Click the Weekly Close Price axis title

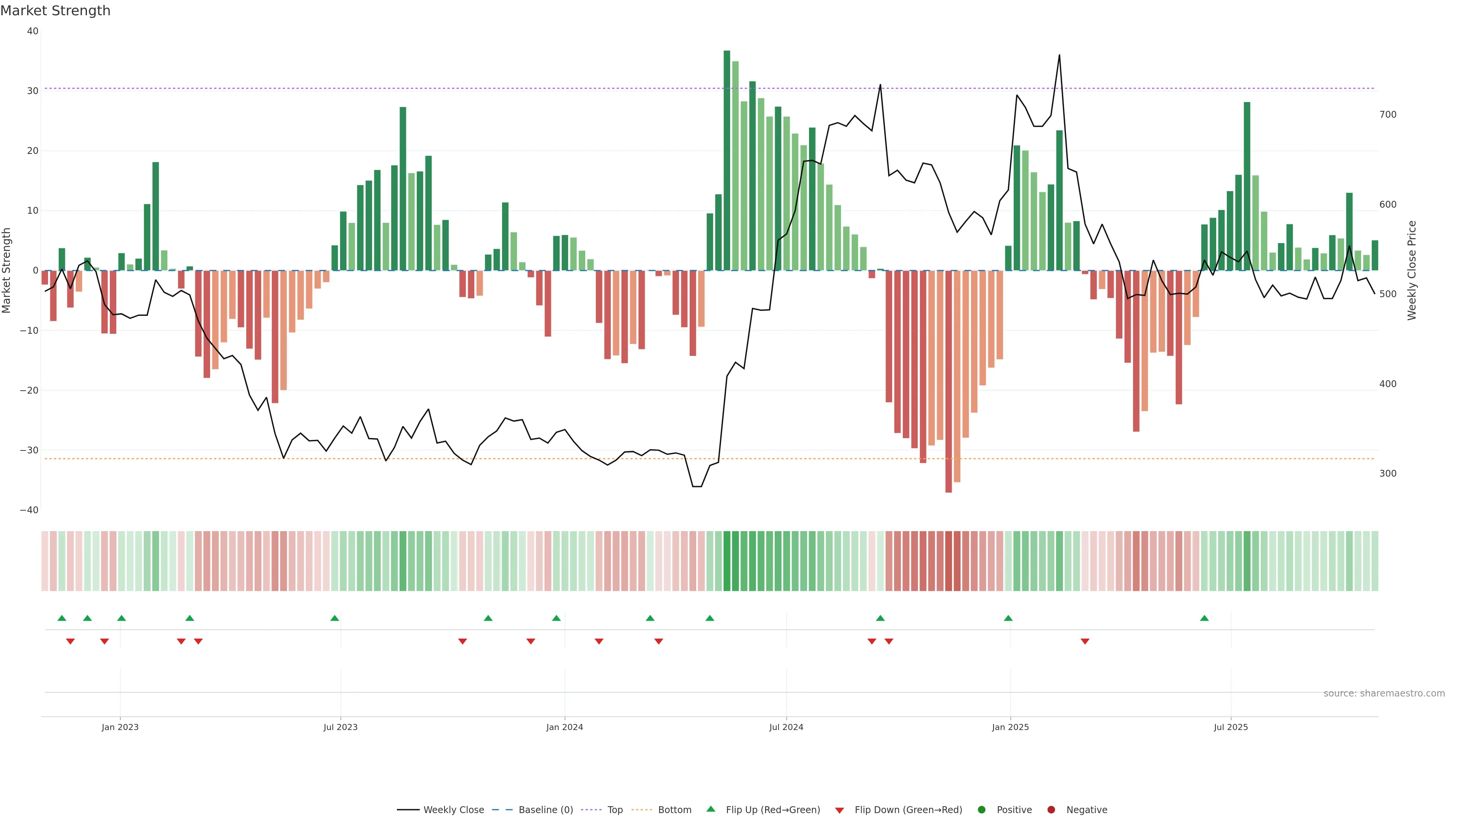(1412, 271)
